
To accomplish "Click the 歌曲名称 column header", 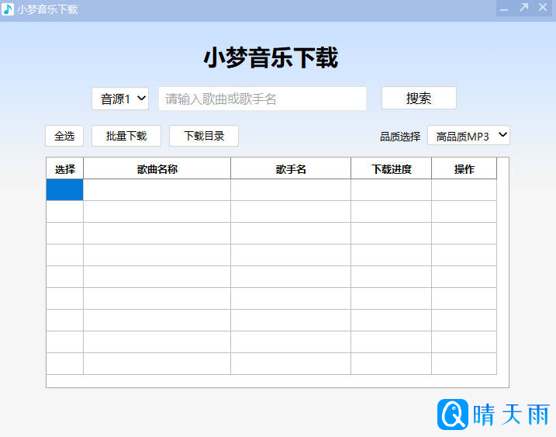I will coord(157,169).
